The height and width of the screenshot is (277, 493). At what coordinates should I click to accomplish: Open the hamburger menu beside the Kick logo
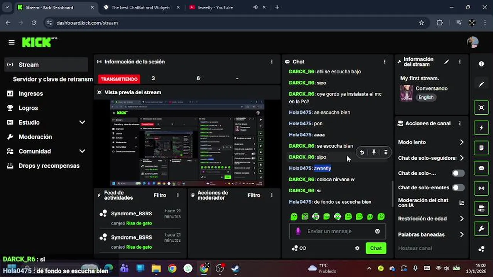(11, 42)
